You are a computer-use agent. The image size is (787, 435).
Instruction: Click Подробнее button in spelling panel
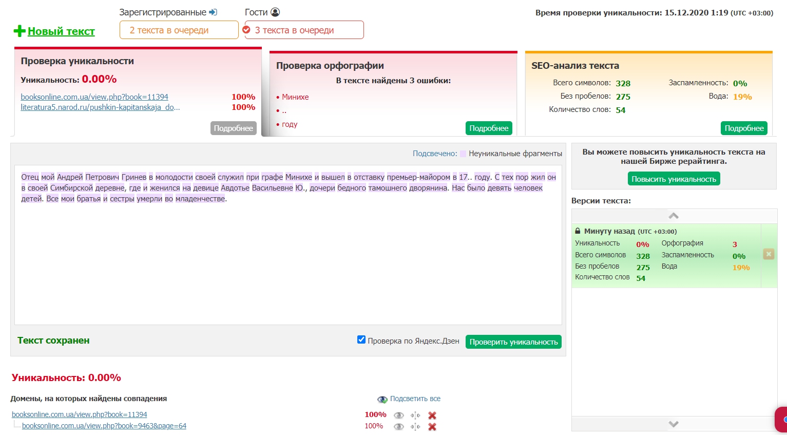click(489, 128)
